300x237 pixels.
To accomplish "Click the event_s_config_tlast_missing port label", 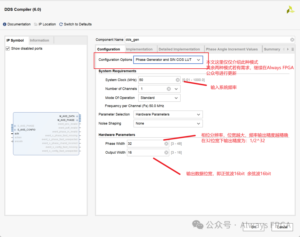I will (61, 147).
